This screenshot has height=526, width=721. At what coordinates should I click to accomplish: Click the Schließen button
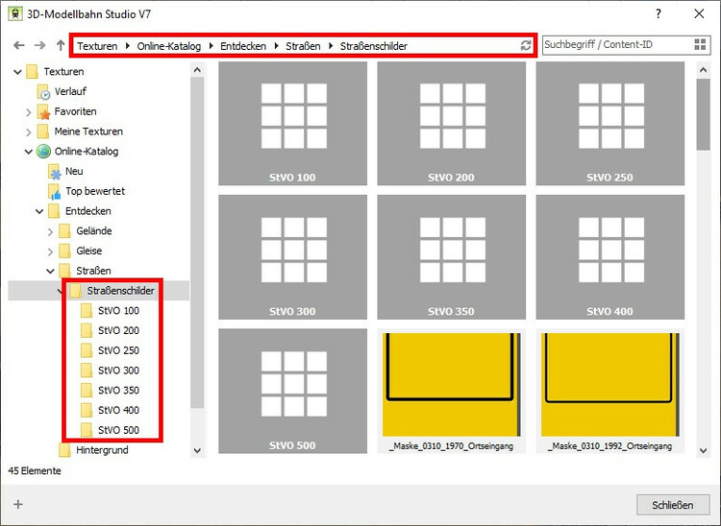[x=673, y=505]
